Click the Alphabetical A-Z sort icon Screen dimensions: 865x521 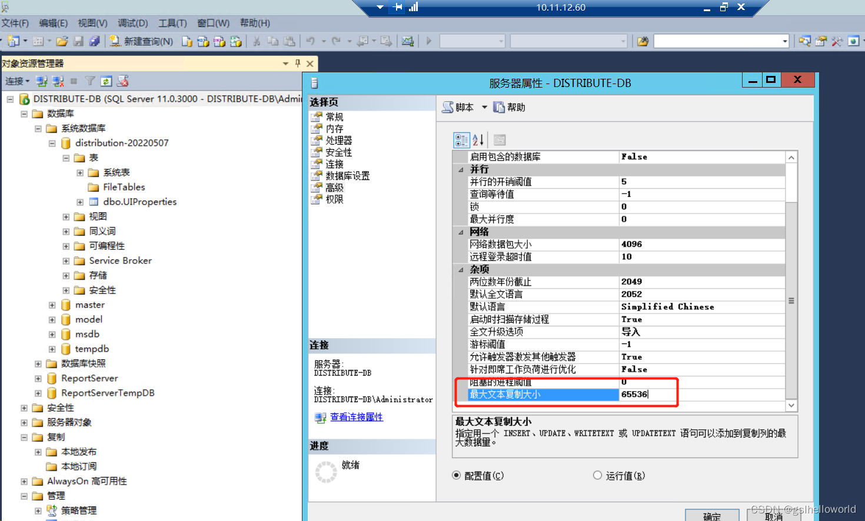point(478,140)
